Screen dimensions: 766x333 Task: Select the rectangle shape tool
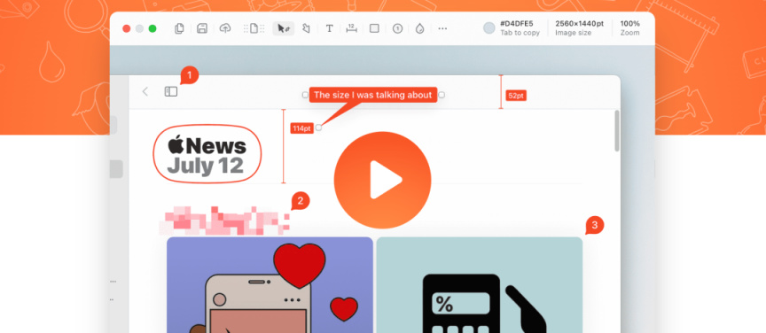374,28
